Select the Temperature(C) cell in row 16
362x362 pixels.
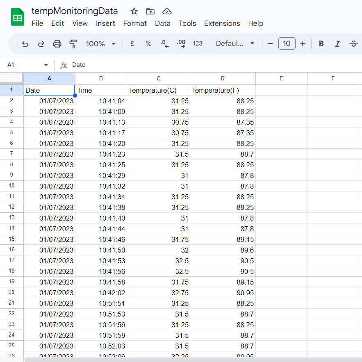coord(158,250)
